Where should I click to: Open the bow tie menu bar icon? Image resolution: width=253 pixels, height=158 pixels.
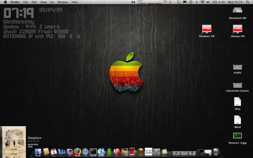pos(133,2)
